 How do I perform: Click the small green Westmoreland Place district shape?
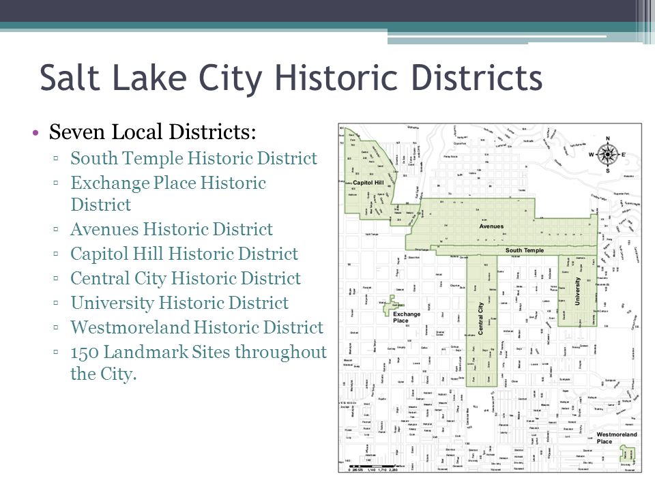(x=628, y=453)
